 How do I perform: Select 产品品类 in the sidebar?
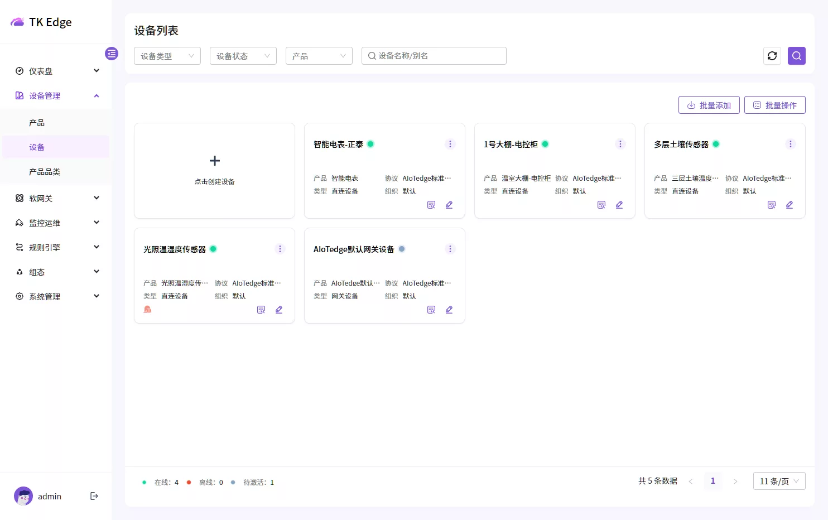click(45, 172)
